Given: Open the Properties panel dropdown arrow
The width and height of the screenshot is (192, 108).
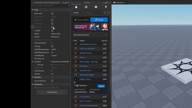Looking at the screenshot, I should [x=63, y=3].
